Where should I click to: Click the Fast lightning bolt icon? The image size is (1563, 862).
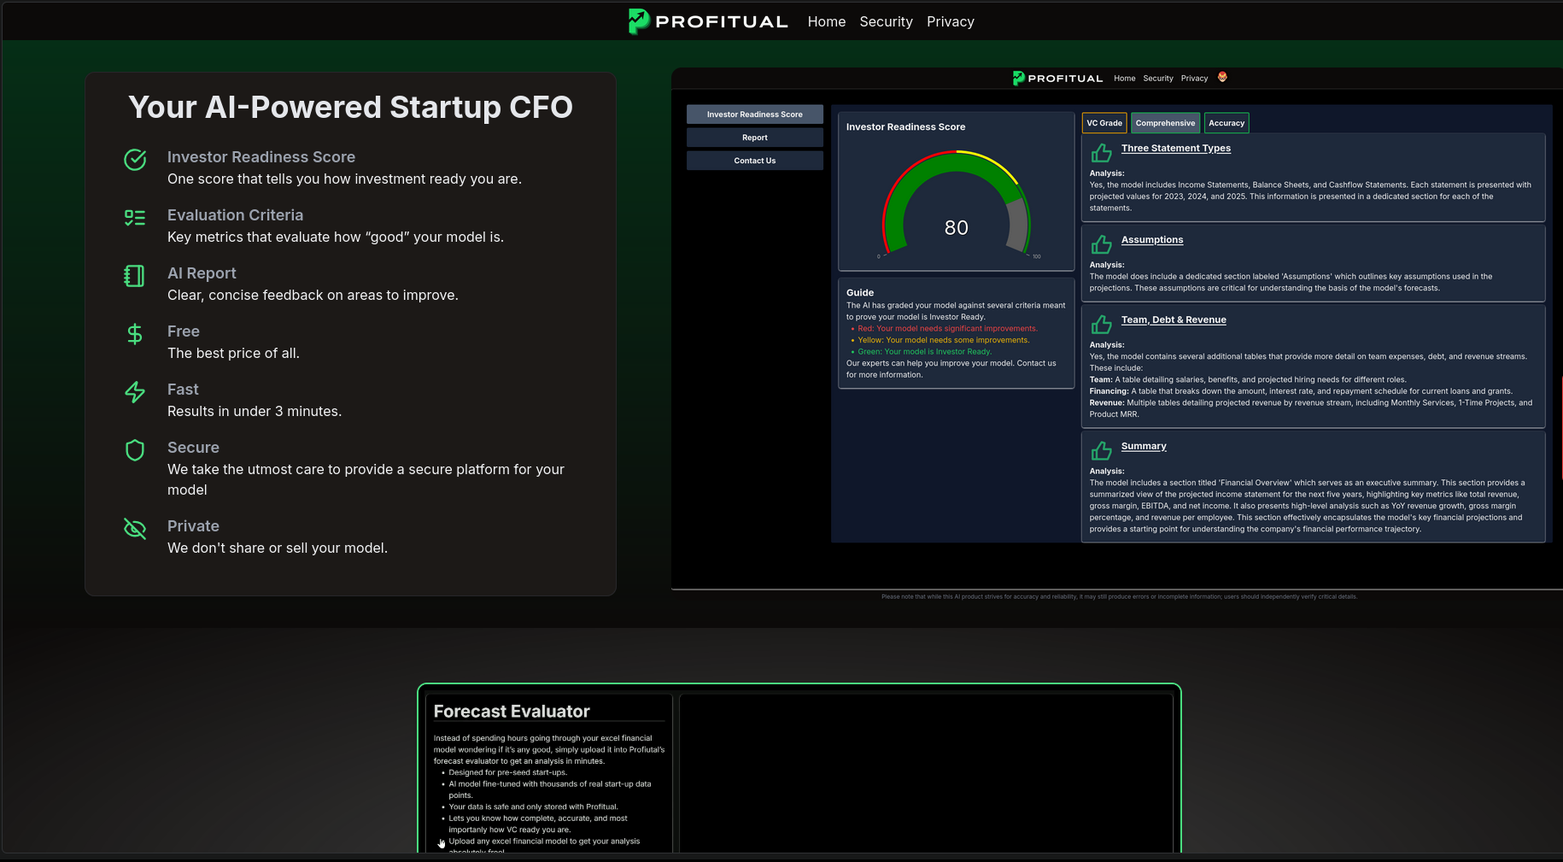pos(135,392)
